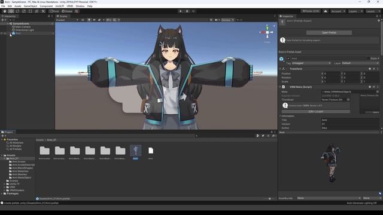This screenshot has width=383, height=215.
Task: Switch to the Scene tab
Action: click(x=62, y=16)
